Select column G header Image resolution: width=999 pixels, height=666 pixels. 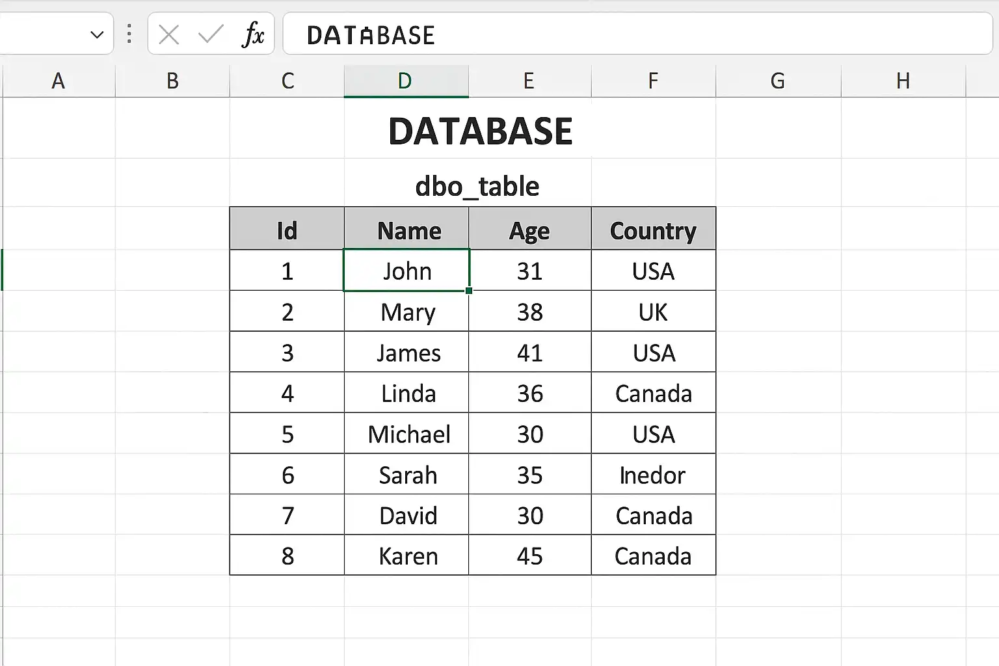pyautogui.click(x=778, y=81)
